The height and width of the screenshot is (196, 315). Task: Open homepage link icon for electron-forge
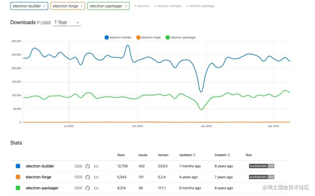[x=96, y=177]
